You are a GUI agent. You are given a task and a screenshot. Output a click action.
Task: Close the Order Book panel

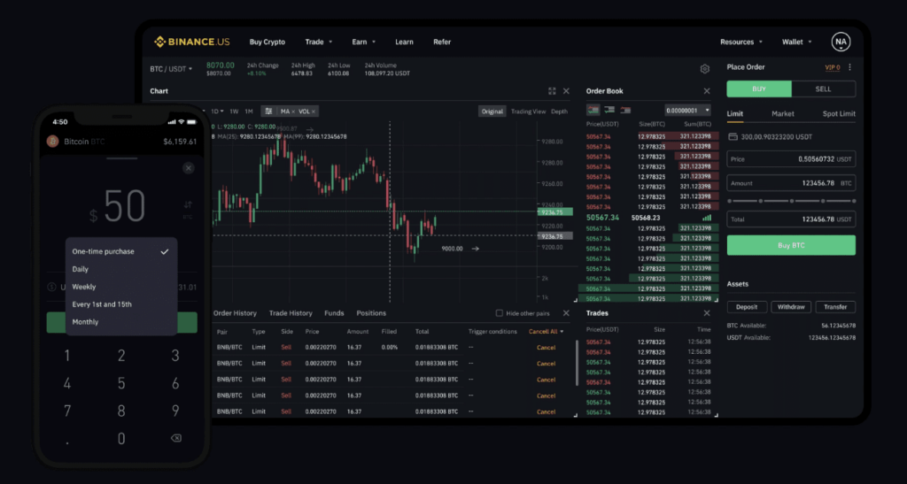pyautogui.click(x=706, y=91)
